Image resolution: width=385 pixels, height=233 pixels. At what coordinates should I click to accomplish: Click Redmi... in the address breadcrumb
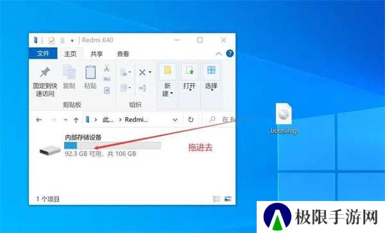pos(136,120)
